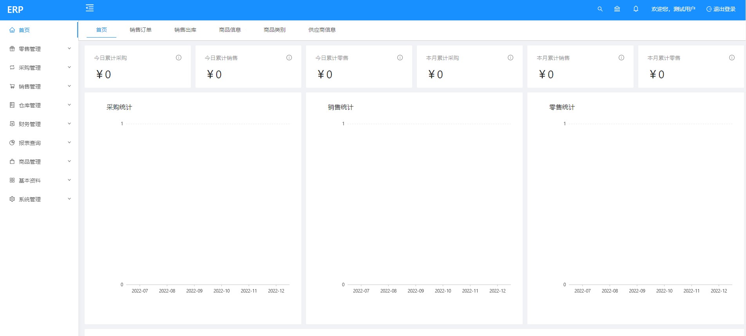746x336 pixels.
Task: Open notifications via the bell icon
Action: (x=636, y=9)
